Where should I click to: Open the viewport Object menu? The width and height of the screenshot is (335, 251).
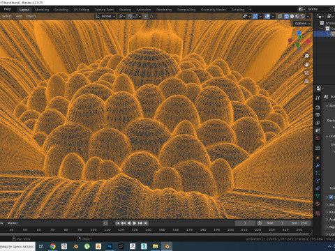[31, 16]
